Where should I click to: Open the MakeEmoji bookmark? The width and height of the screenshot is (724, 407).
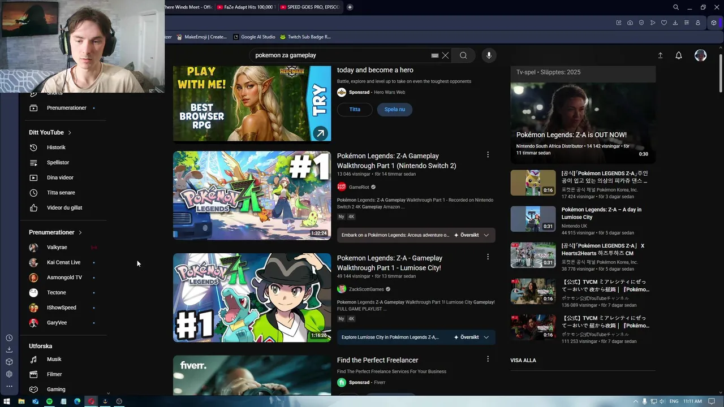click(x=202, y=37)
